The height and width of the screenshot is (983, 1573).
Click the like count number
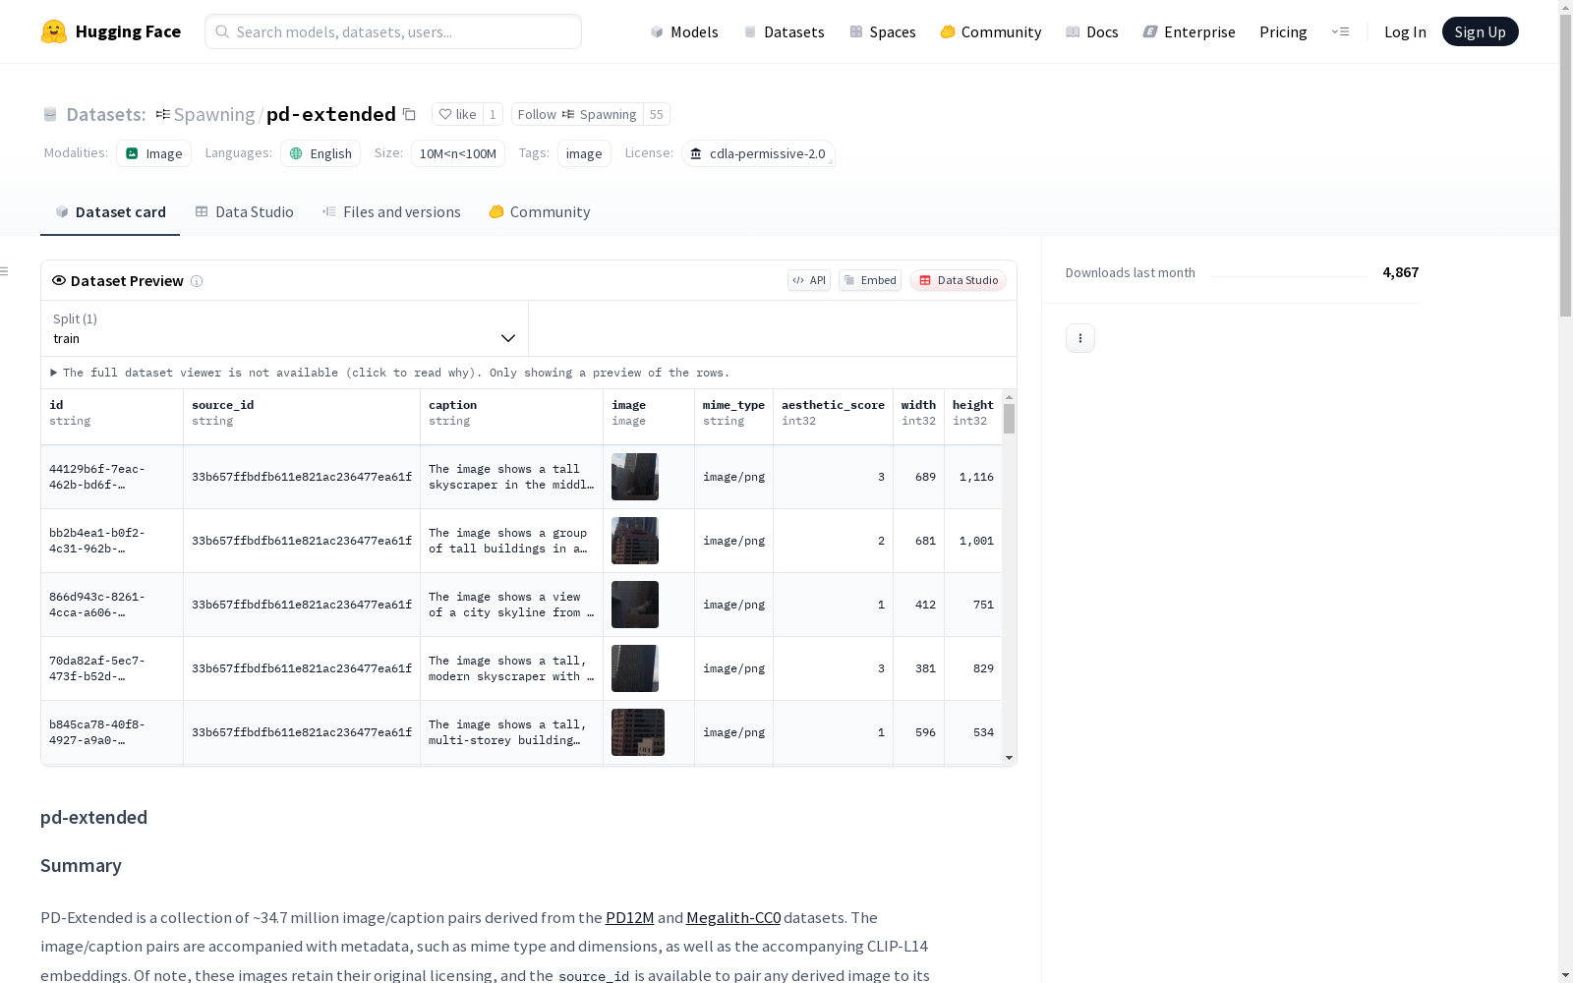pos(493,114)
